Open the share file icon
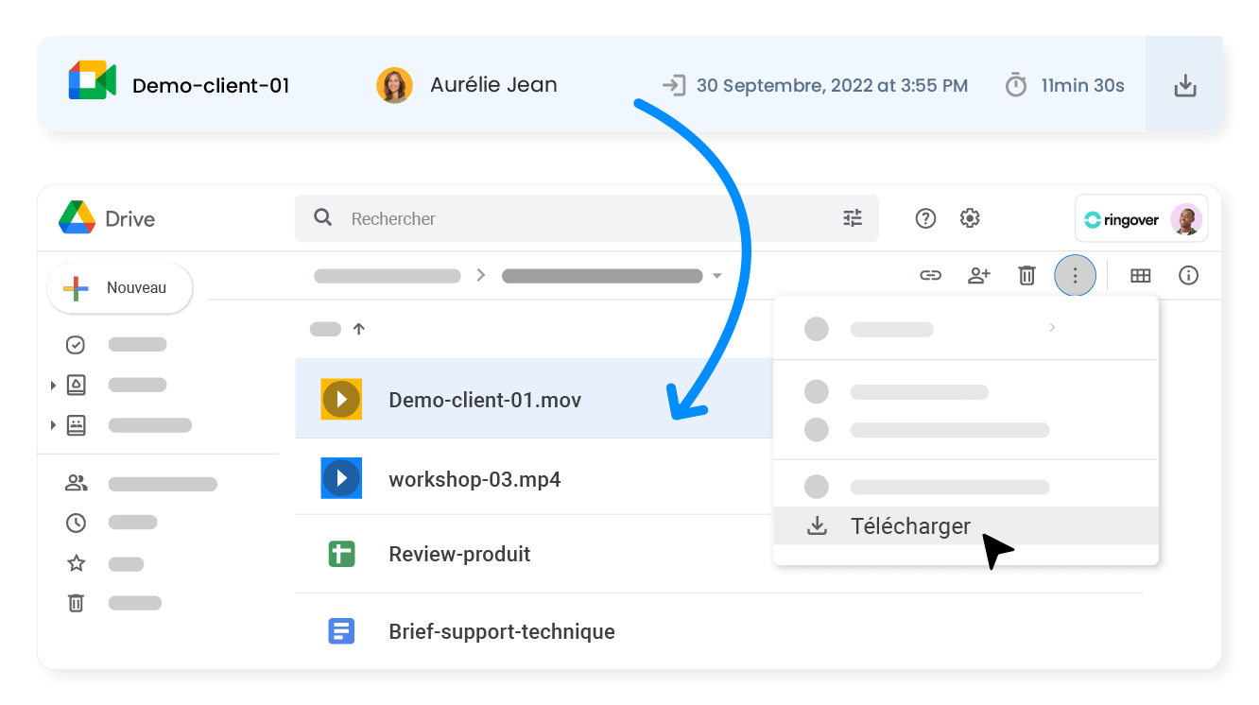The width and height of the screenshot is (1259, 705). (x=979, y=275)
